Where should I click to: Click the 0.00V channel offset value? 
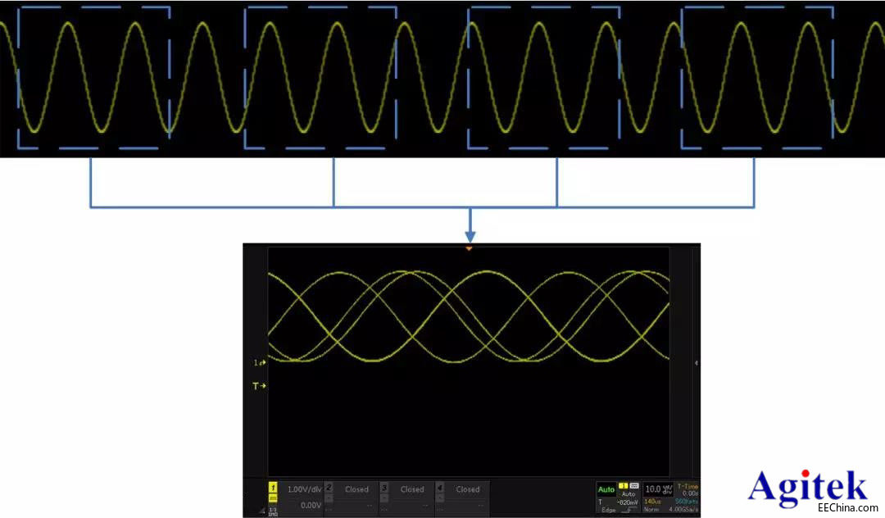(x=311, y=505)
